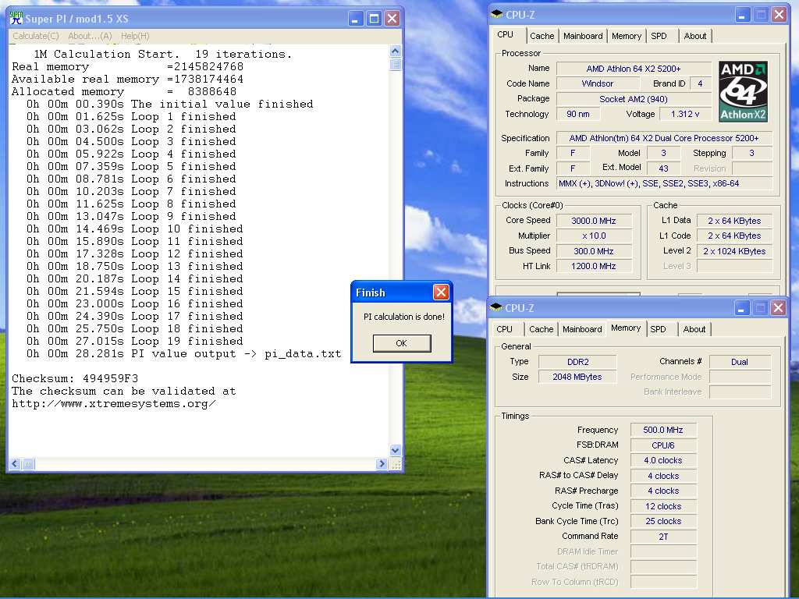The height and width of the screenshot is (599, 799).
Task: Click the Super PI scroll up arrow
Action: point(396,51)
